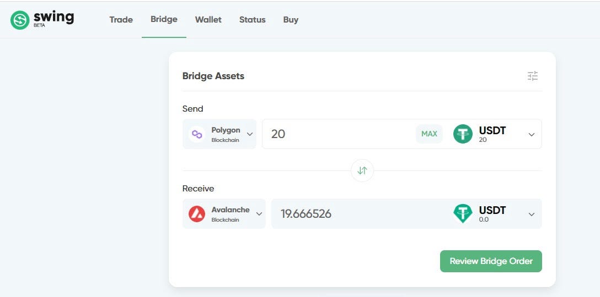The image size is (600, 297).
Task: Go to the Status tab
Action: pos(252,19)
